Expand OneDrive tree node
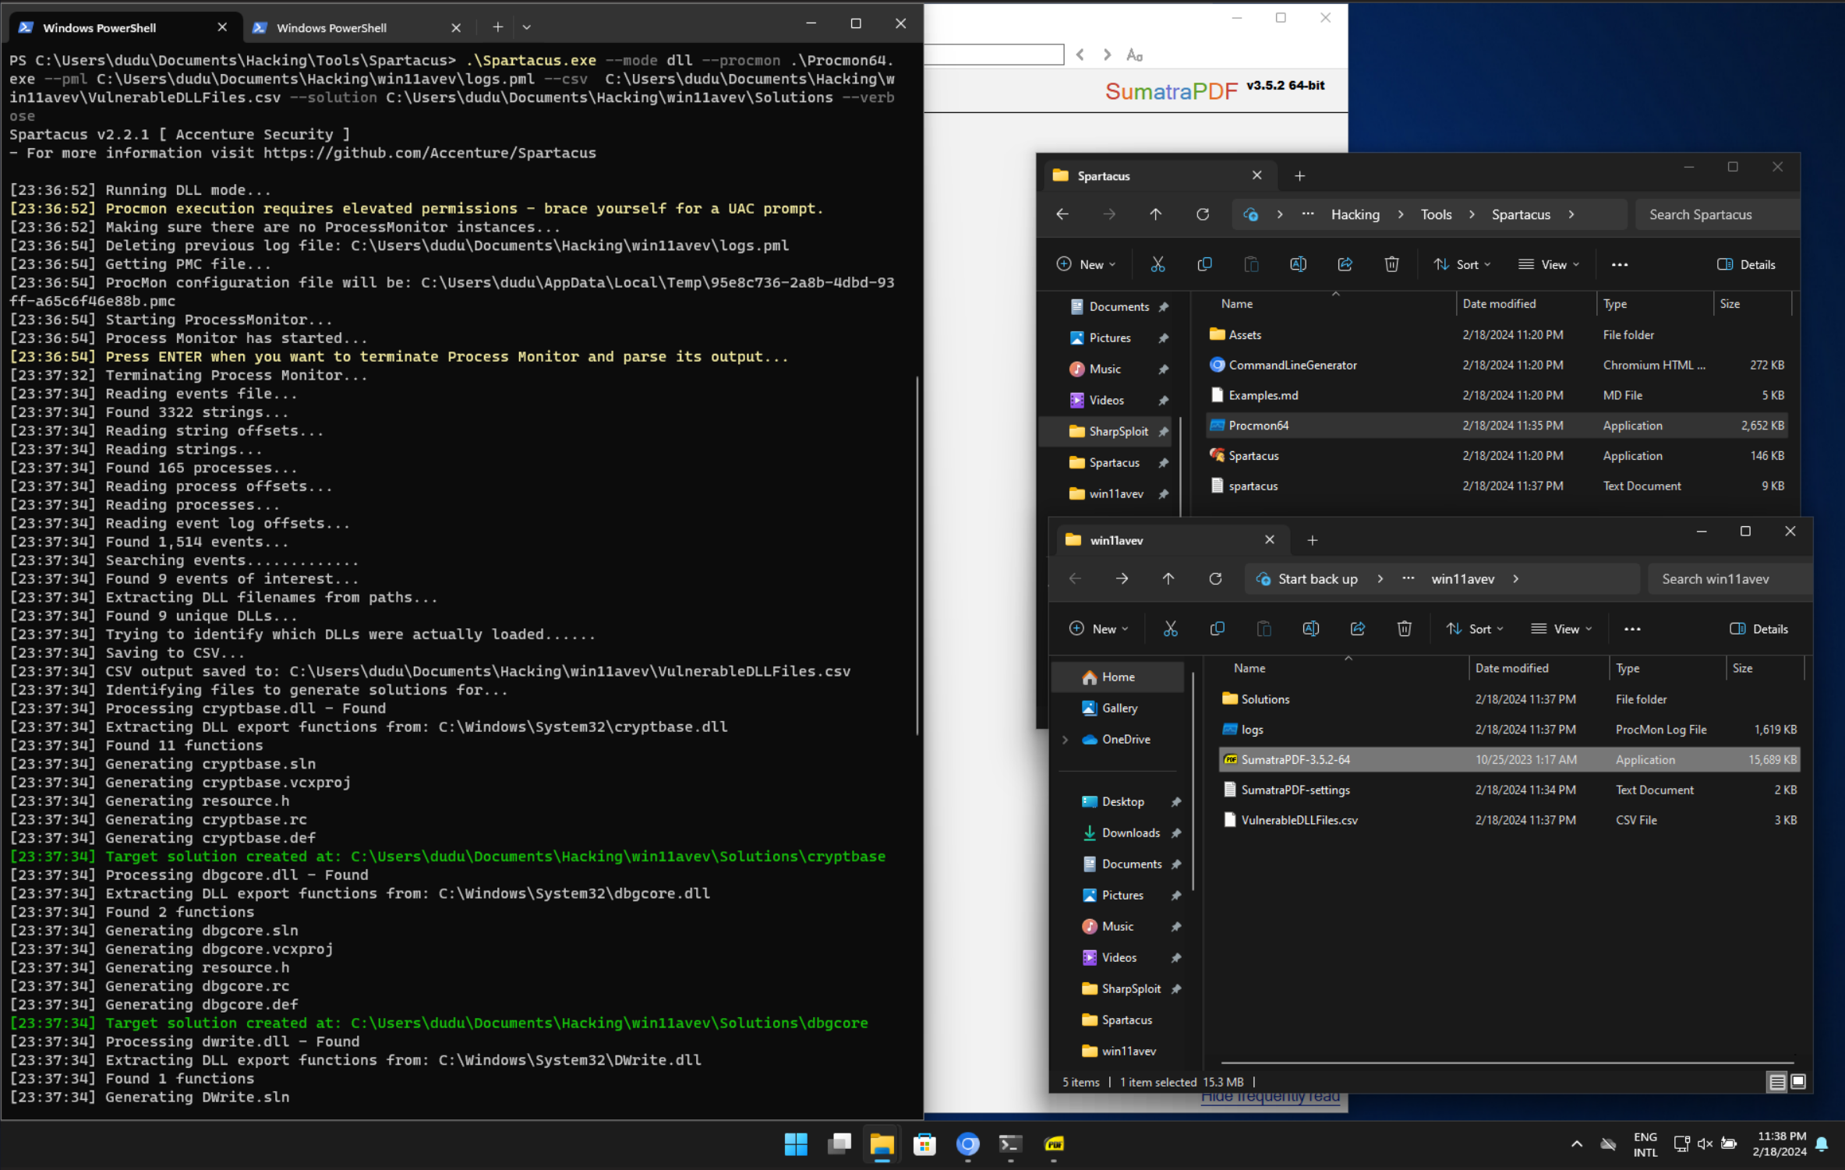 1065,740
